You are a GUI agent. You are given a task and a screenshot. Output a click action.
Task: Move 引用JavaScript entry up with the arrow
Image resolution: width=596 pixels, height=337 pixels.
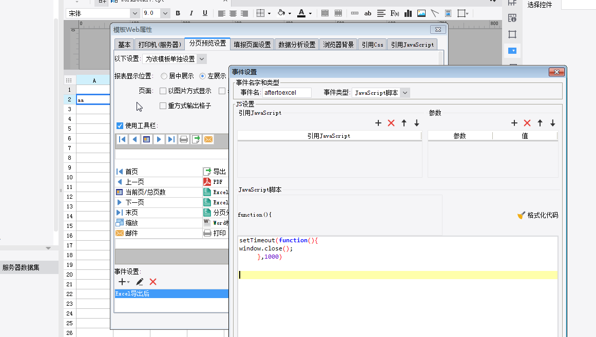click(404, 123)
